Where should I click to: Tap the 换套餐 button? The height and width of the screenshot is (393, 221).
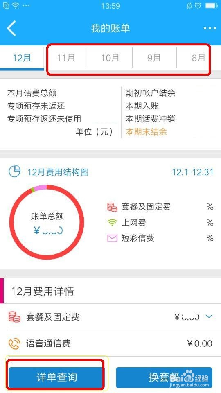click(164, 377)
